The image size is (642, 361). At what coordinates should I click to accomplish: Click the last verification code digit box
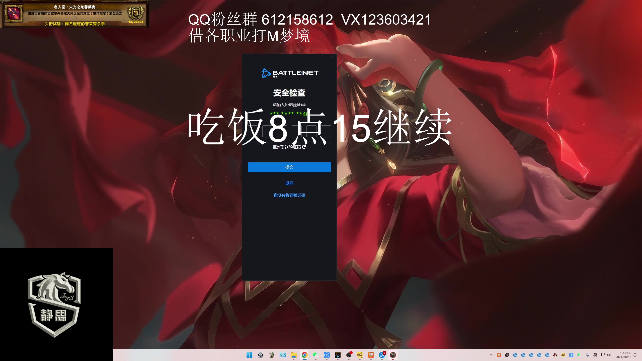click(326, 131)
